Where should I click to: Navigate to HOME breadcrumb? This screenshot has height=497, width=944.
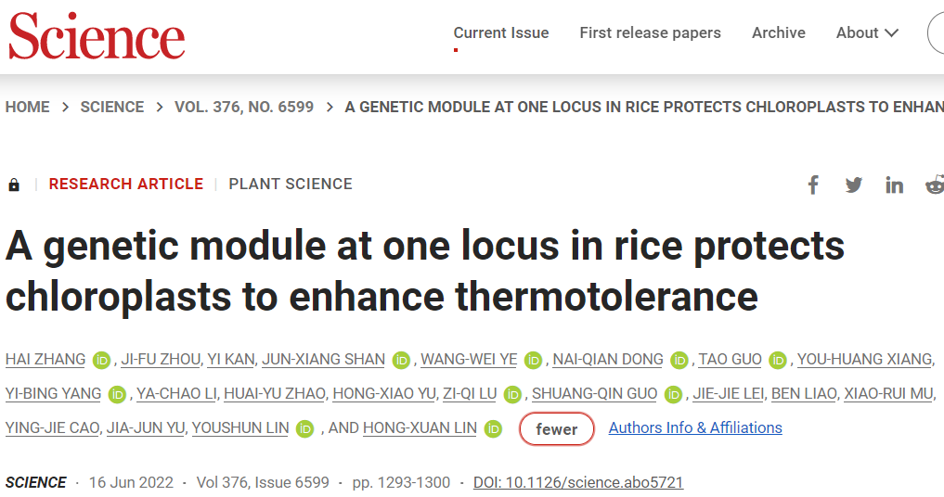point(28,108)
